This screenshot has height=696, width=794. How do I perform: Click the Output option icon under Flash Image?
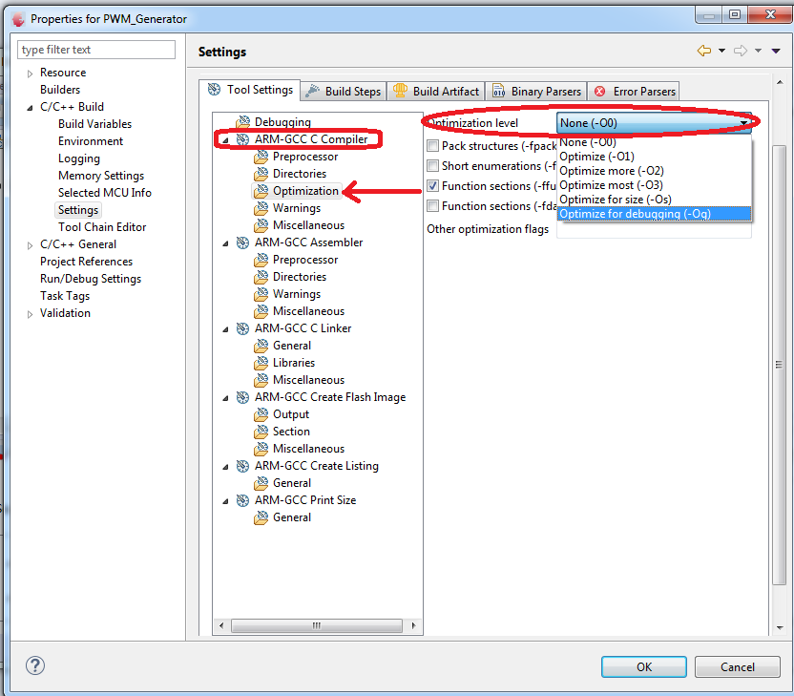pyautogui.click(x=261, y=414)
